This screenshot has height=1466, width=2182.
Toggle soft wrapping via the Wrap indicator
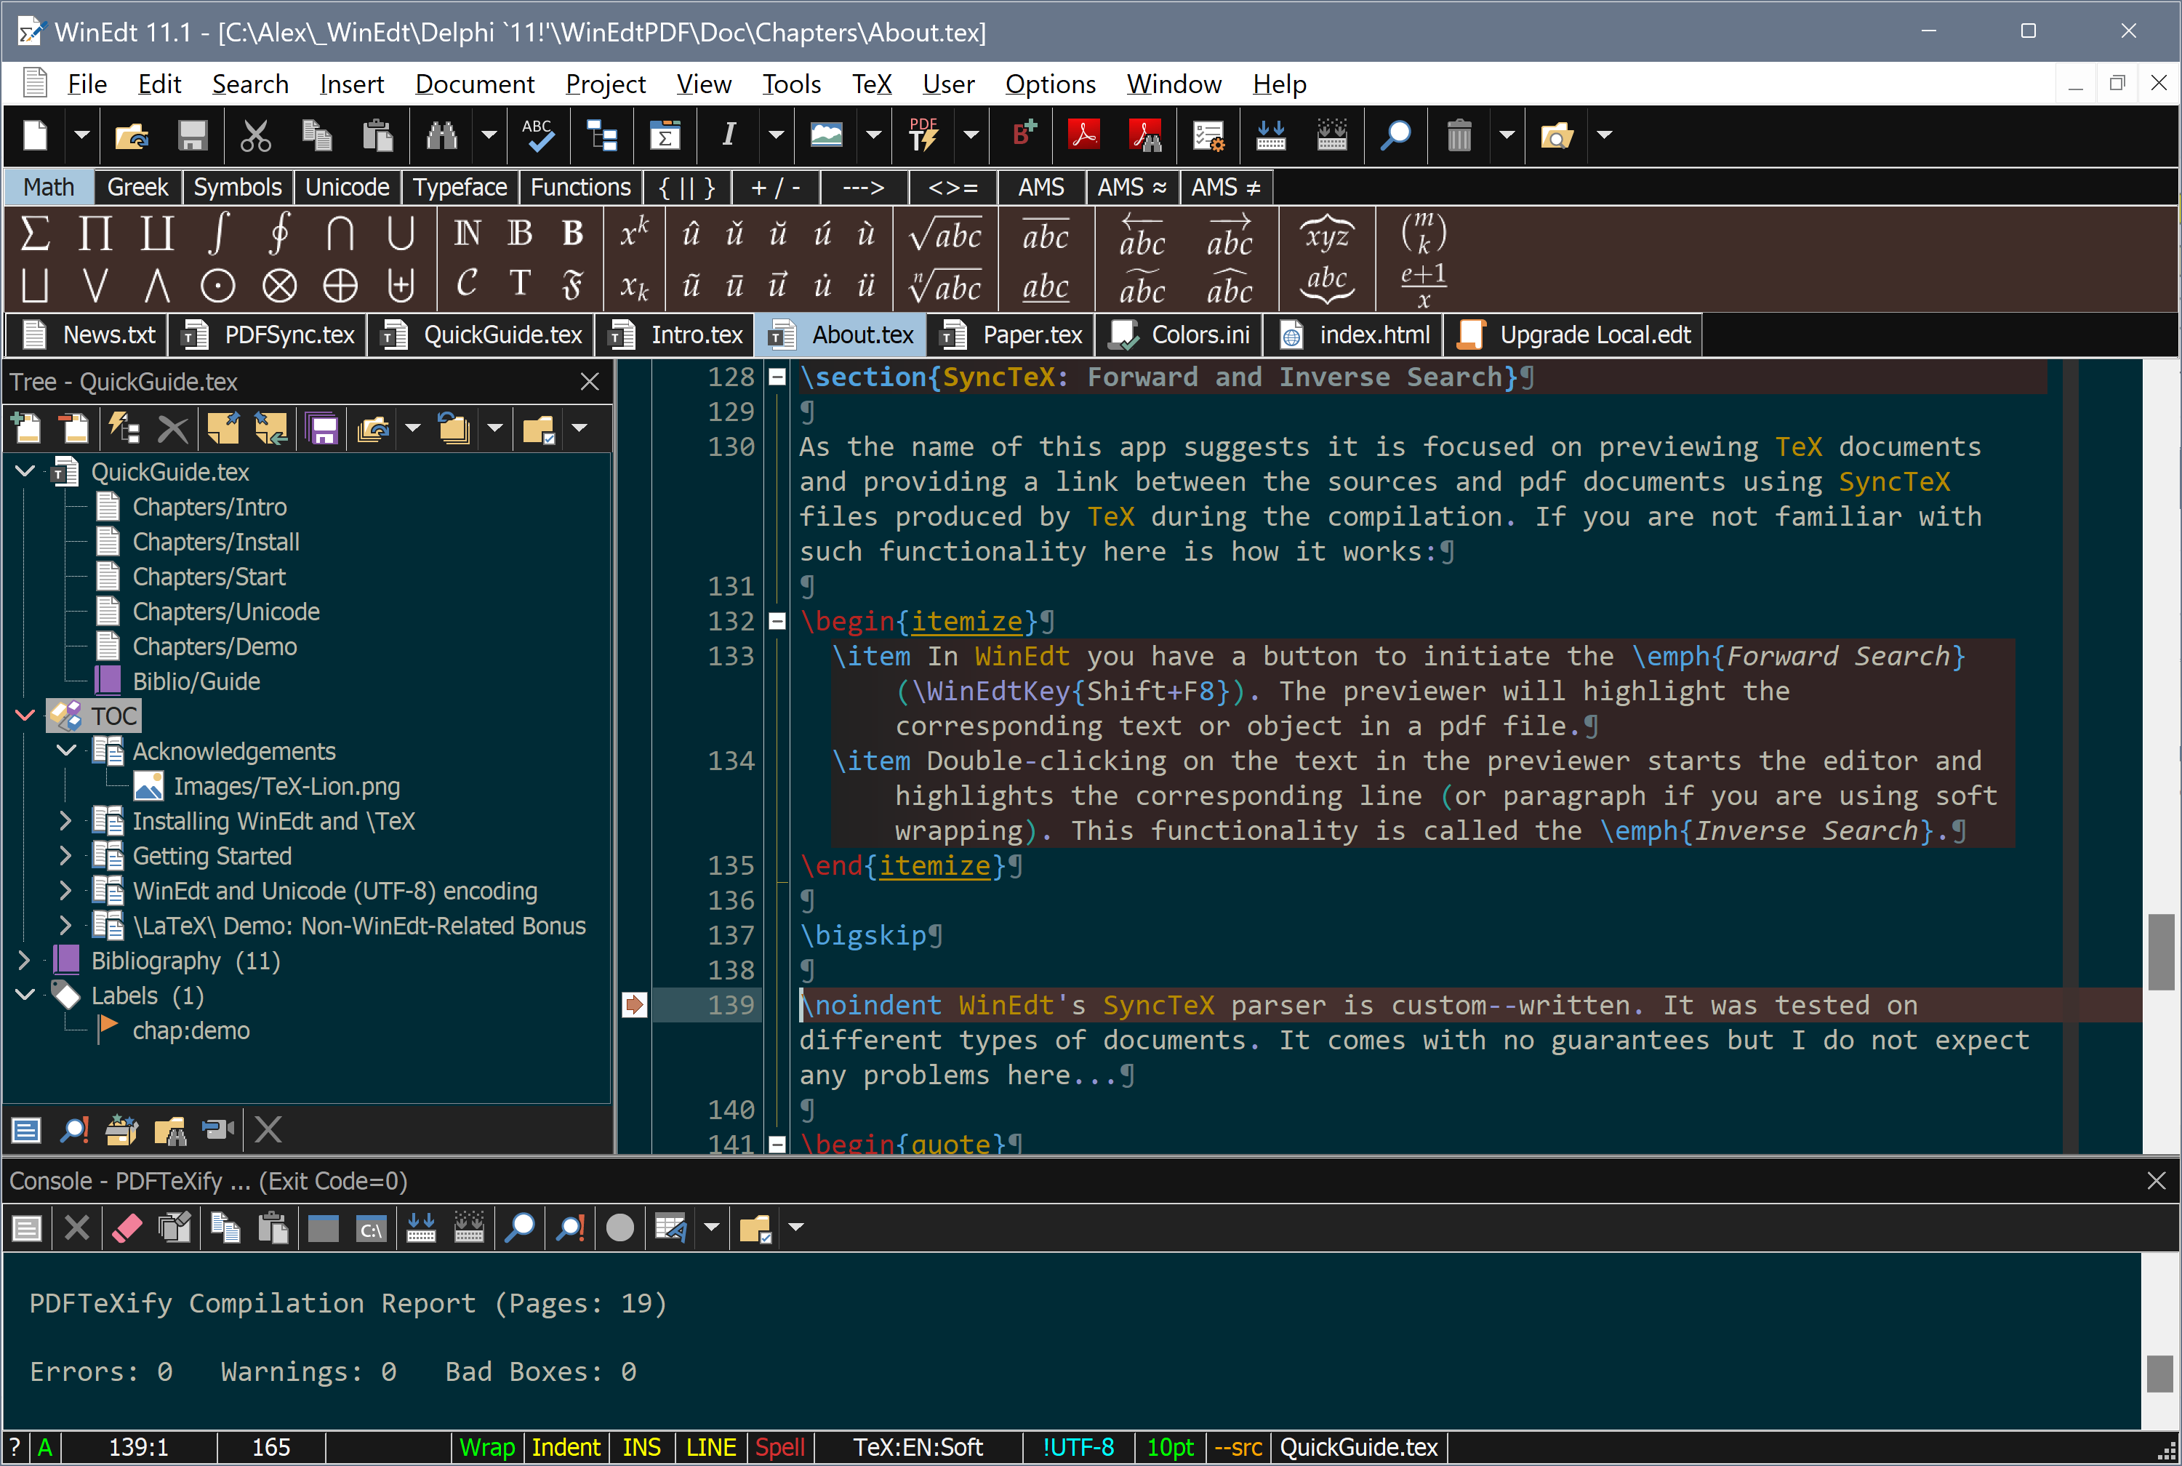[x=487, y=1446]
